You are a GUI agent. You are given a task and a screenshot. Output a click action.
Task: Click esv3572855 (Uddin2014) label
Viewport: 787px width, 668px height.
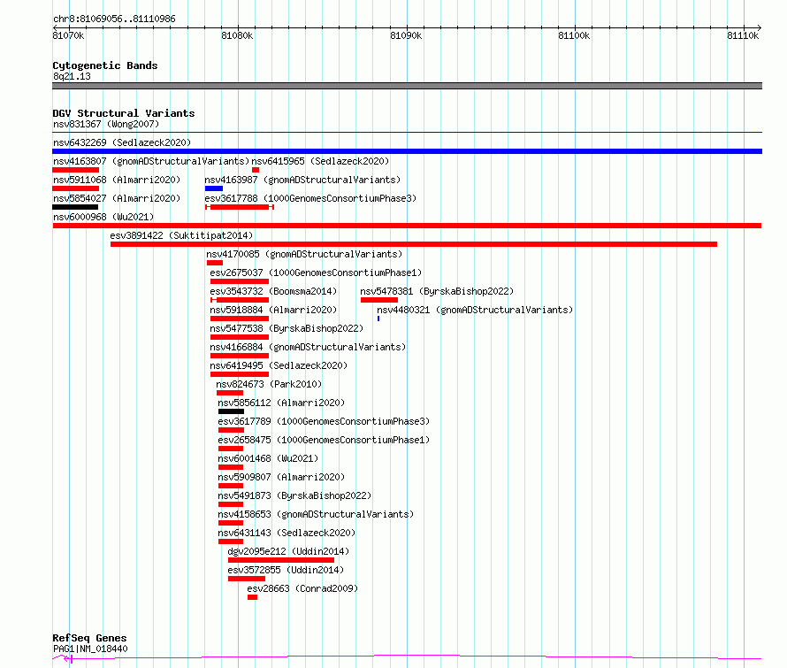[286, 570]
